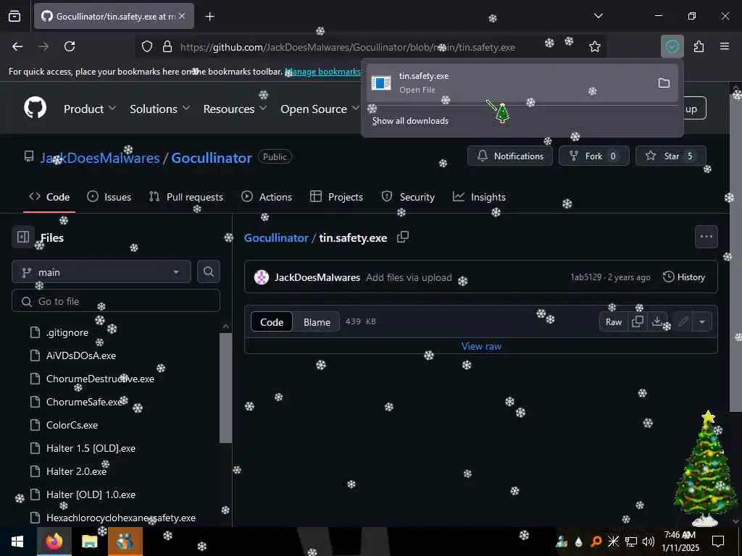The width and height of the screenshot is (742, 556).
Task: Click the Raw button
Action: point(613,322)
